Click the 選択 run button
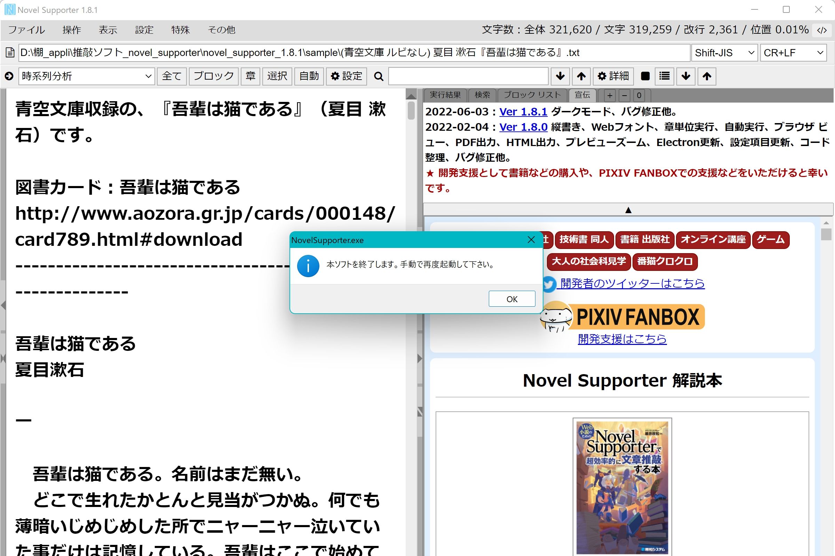 (x=277, y=76)
